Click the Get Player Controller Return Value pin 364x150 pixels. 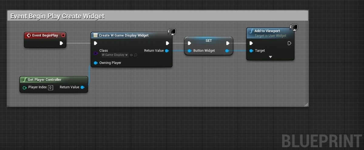tap(83, 87)
